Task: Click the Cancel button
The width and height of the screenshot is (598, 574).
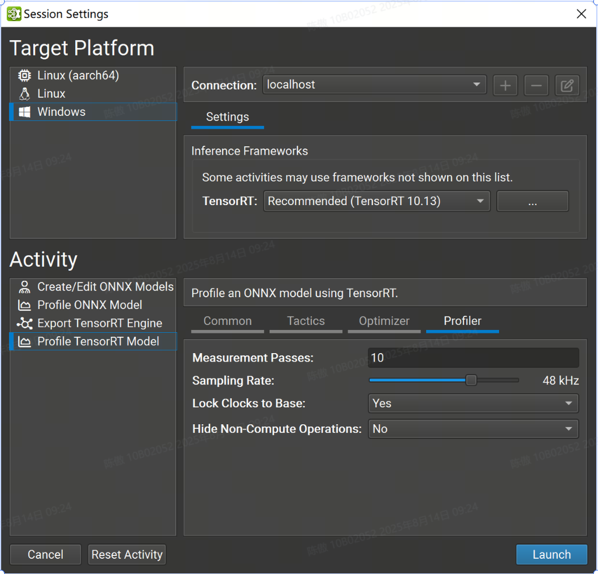Action: (45, 555)
